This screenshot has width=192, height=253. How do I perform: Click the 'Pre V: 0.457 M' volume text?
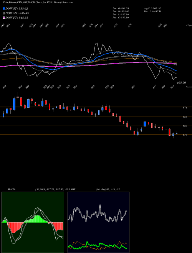pyautogui.click(x=152, y=11)
